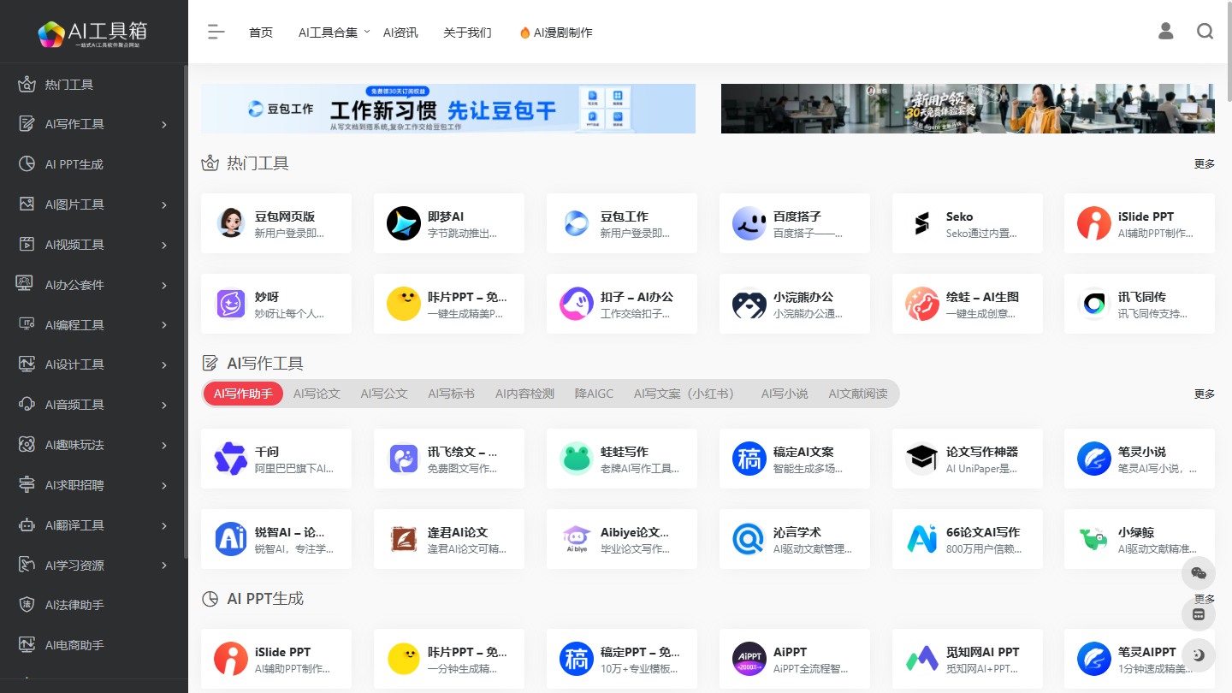Expand AI视频工具 sidebar submenu arrow
This screenshot has height=693, width=1232.
coord(164,245)
